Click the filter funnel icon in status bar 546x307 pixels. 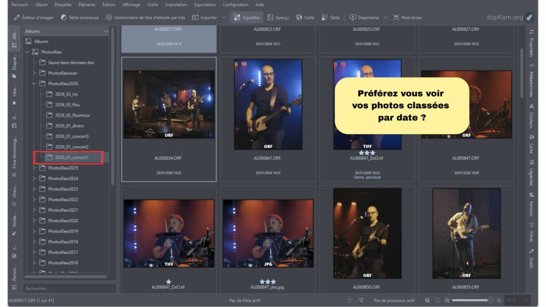click(361, 301)
